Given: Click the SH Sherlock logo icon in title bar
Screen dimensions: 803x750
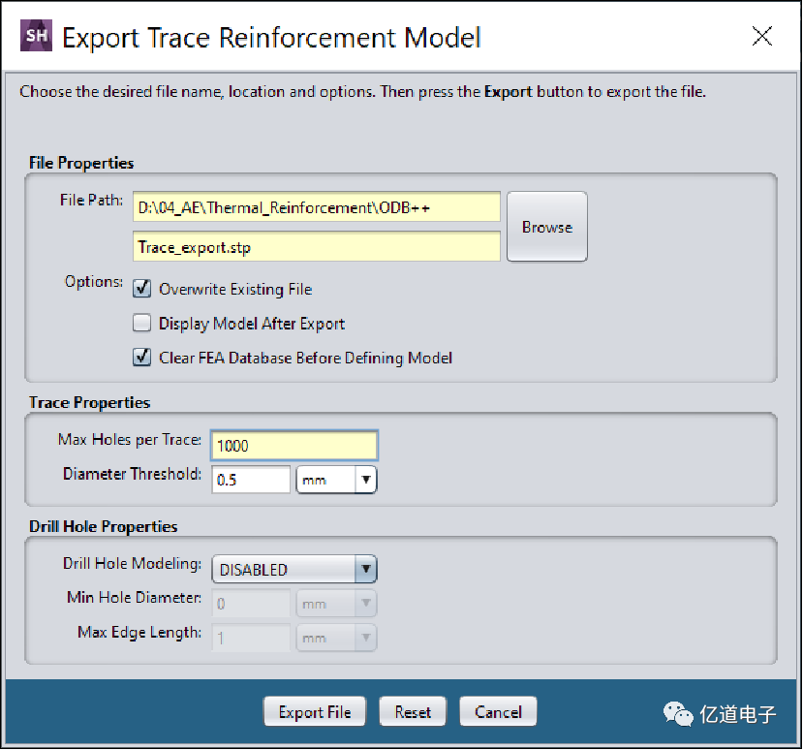Looking at the screenshot, I should tap(36, 38).
